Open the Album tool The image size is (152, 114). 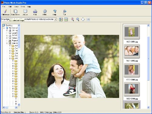pyautogui.click(x=25, y=12)
